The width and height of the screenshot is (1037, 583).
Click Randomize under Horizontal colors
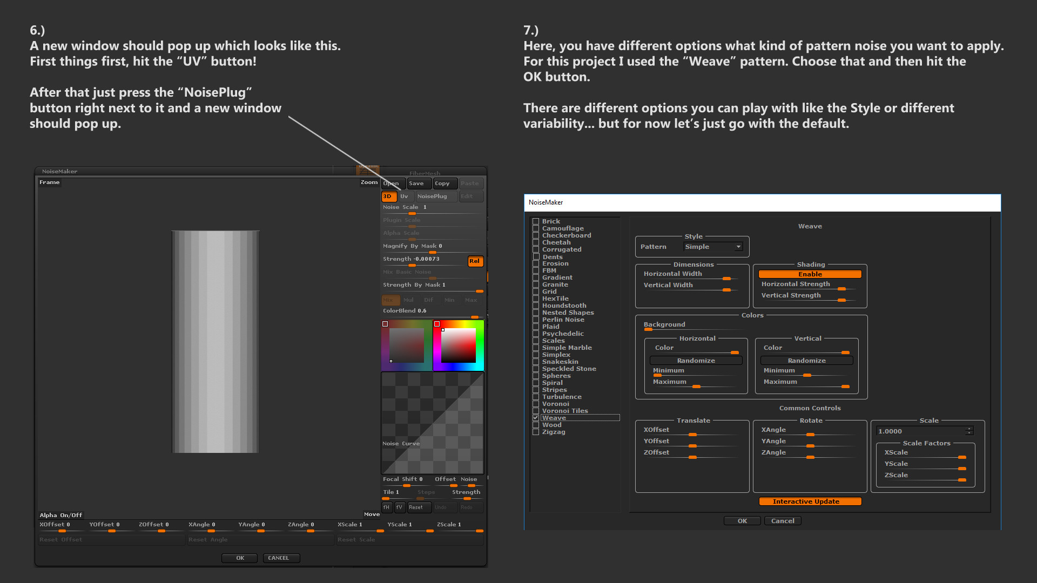[696, 361]
